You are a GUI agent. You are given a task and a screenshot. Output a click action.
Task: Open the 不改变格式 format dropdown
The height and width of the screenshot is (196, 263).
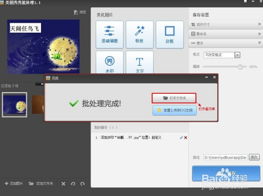point(222,55)
